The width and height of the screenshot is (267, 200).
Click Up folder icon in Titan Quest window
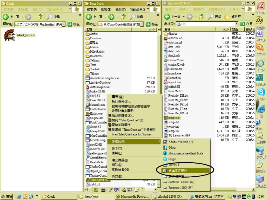click(x=123, y=17)
